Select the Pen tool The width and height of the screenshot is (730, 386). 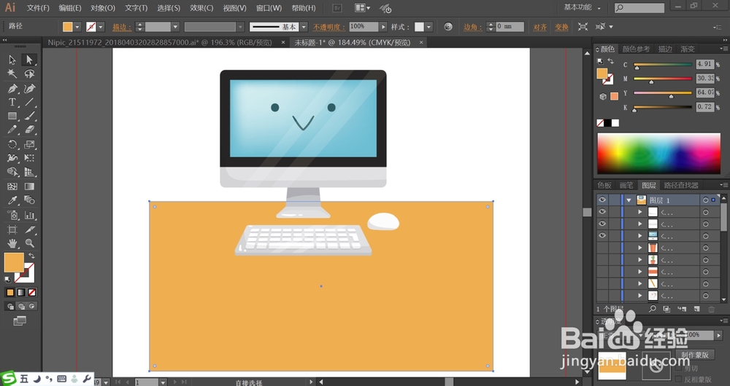[12, 88]
